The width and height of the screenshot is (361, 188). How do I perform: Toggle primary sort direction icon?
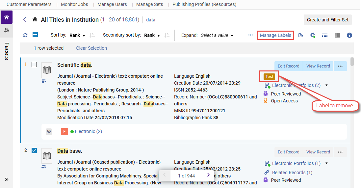(92, 35)
